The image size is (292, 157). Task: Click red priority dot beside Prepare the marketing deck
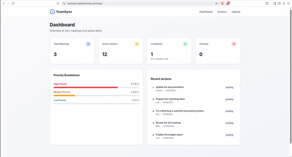coord(153,99)
